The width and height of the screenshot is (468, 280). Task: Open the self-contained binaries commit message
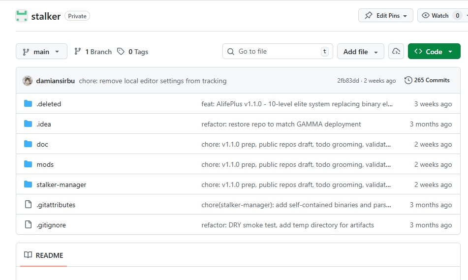[x=296, y=205]
